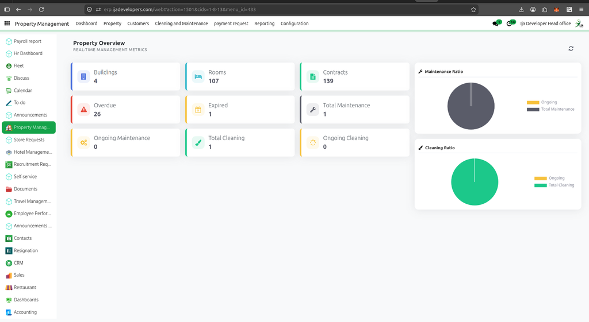
Task: Toggle the Ongoing legend in Maintenance Ratio
Action: coord(542,102)
